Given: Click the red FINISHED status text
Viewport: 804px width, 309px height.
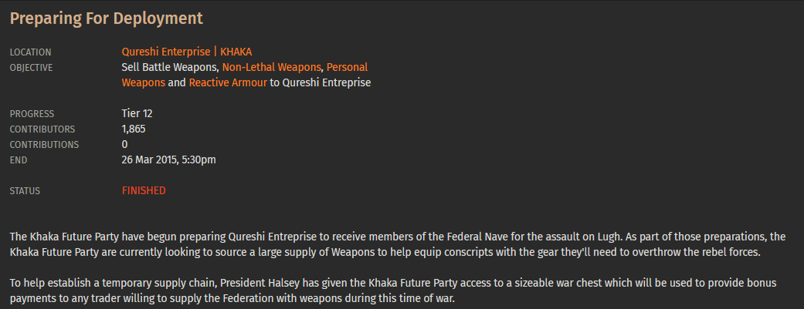Looking at the screenshot, I should [144, 191].
